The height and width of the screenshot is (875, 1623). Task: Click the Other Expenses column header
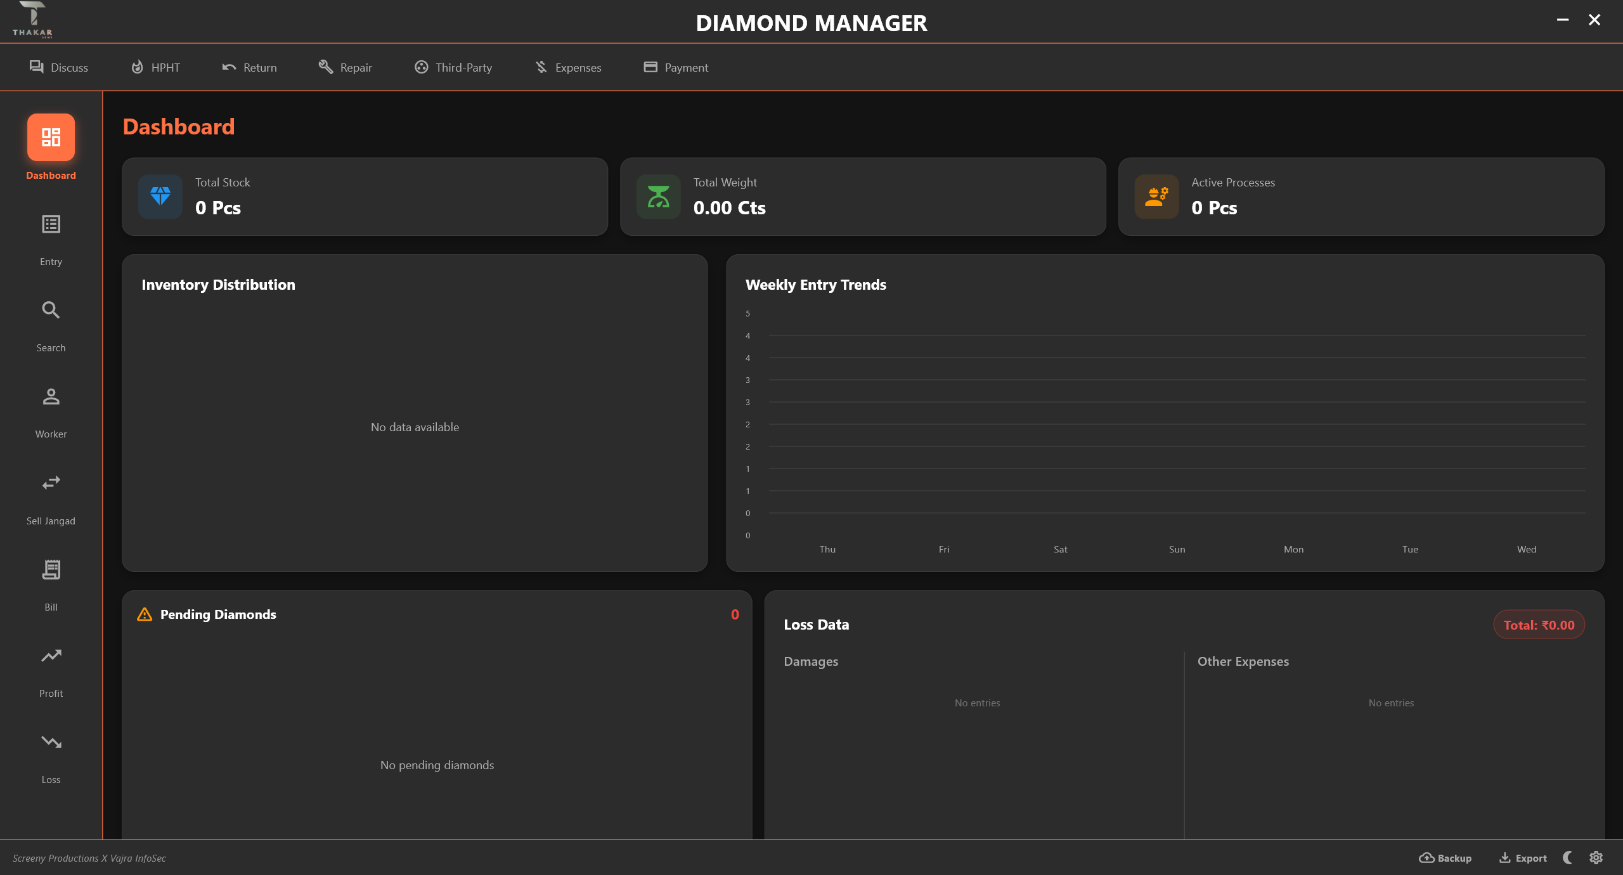[x=1243, y=661]
